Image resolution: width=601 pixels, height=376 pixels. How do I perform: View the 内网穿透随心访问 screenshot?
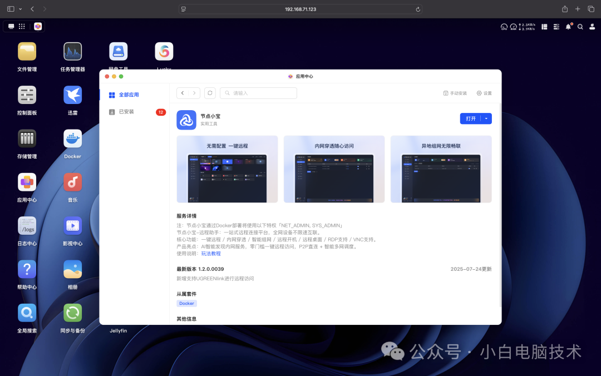coord(334,169)
